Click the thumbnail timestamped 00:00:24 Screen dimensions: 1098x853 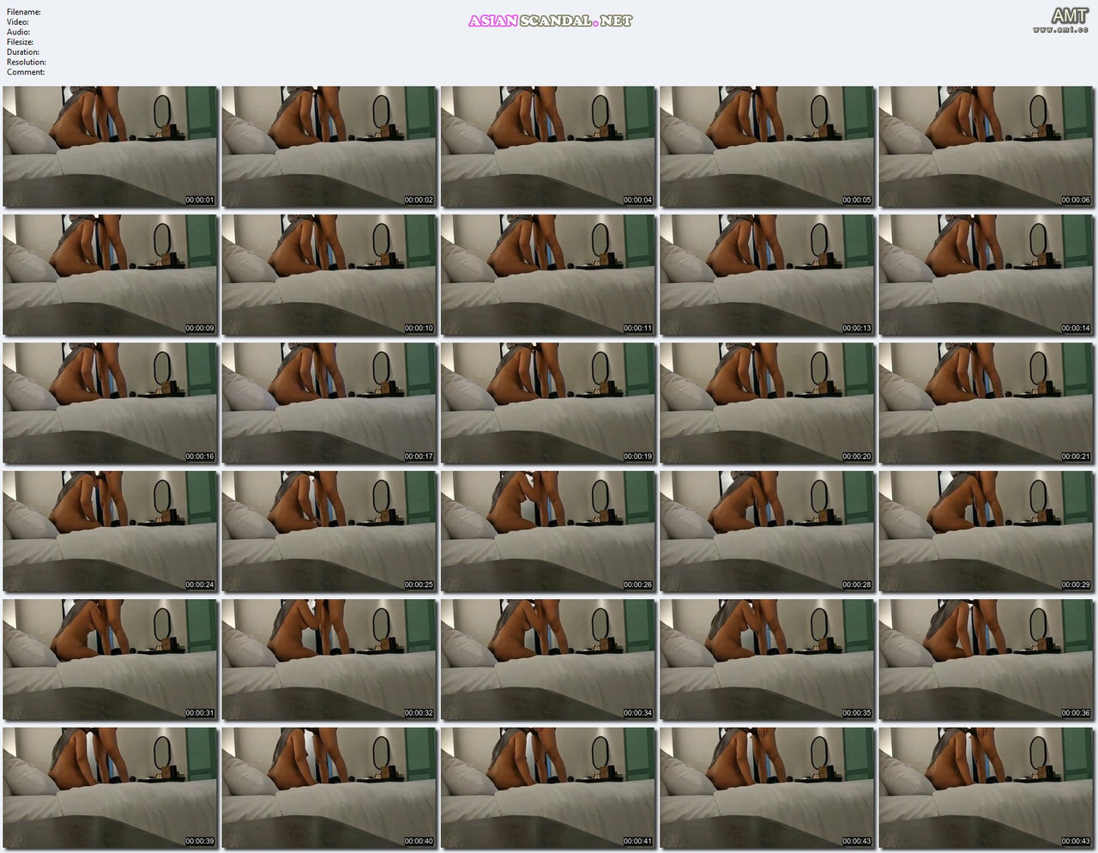(x=110, y=531)
